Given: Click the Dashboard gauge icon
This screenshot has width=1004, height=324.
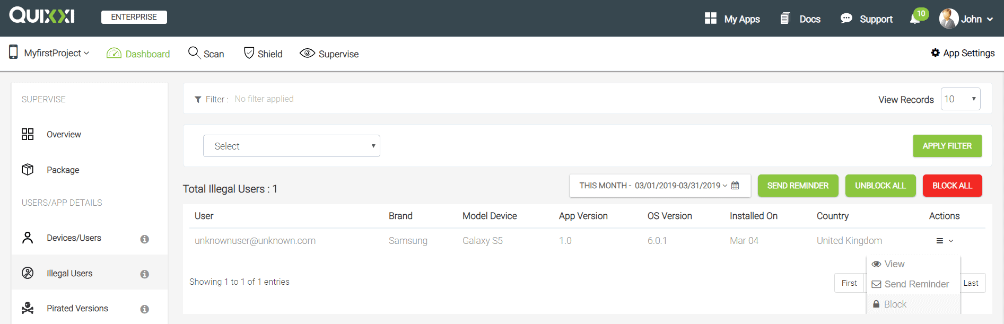Looking at the screenshot, I should (x=114, y=53).
